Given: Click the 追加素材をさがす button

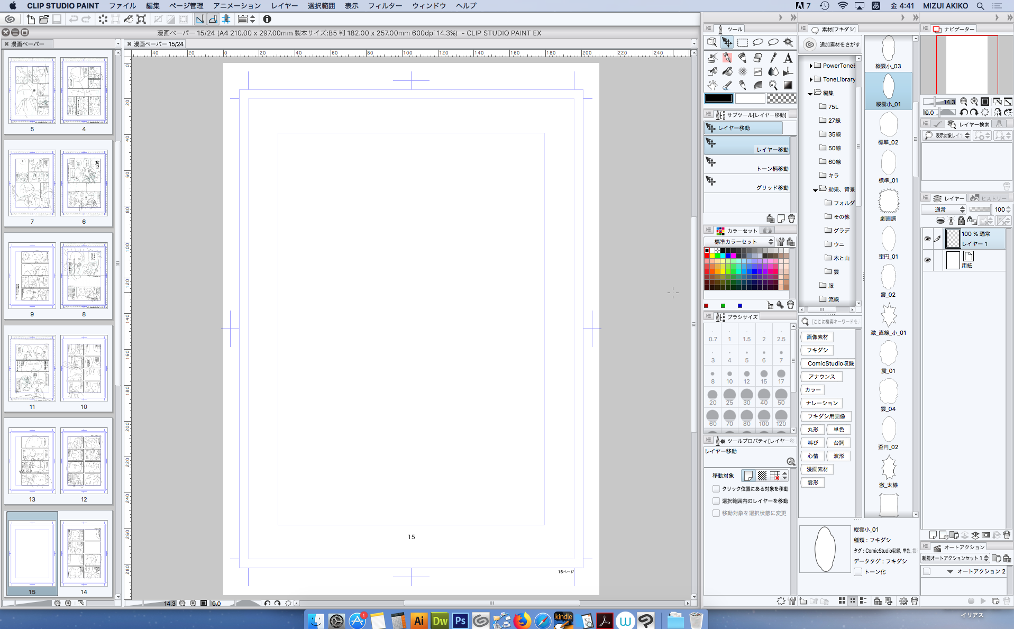Looking at the screenshot, I should coord(833,44).
